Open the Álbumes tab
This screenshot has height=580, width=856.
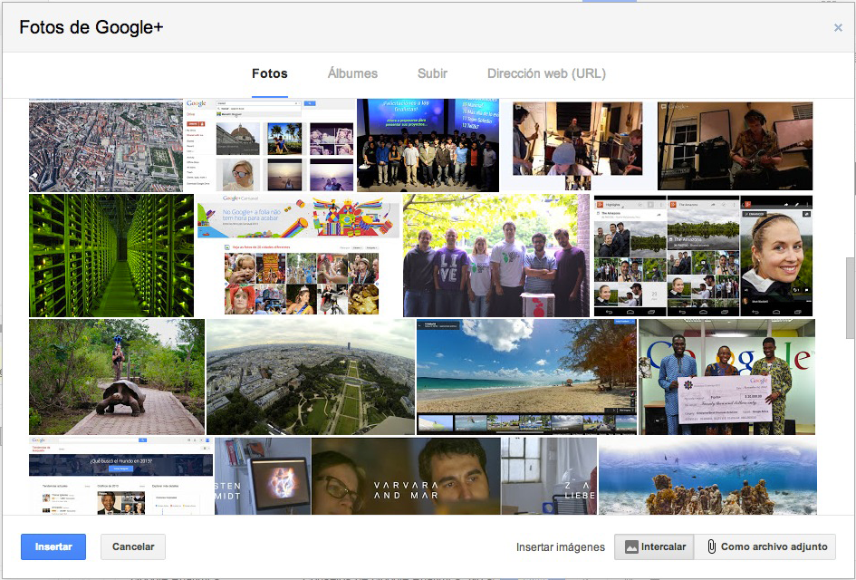(x=352, y=74)
